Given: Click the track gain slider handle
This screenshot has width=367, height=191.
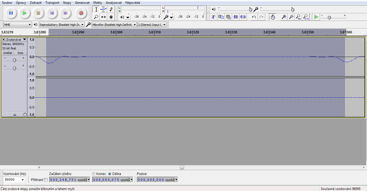Looking at the screenshot, I should point(14,60).
